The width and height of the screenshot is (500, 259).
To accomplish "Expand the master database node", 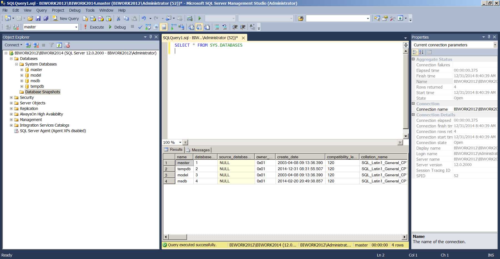I will pos(22,70).
